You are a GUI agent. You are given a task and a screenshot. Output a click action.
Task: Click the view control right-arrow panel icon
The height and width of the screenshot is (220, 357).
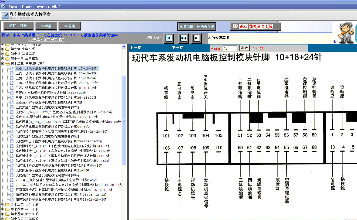coord(169,38)
